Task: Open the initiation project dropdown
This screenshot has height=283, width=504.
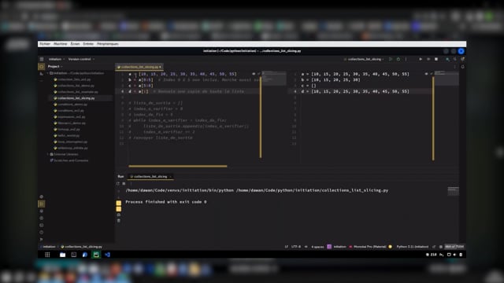Action: (x=56, y=60)
